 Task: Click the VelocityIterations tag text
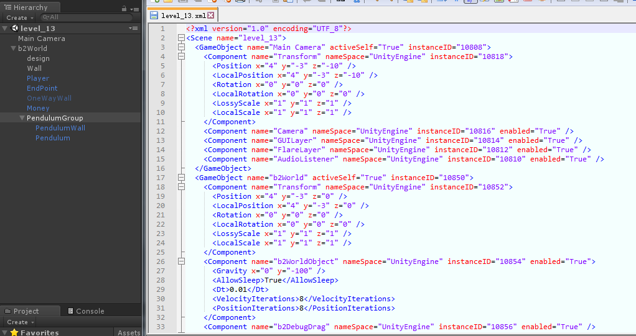(256, 298)
